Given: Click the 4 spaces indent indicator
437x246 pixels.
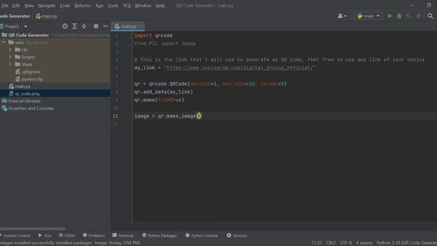Looking at the screenshot, I should point(364,243).
